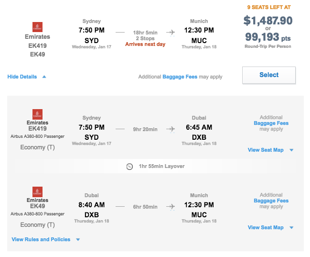The image size is (310, 257).
Task: Click the Emirates logo beside EK419 details
Action: click(37, 114)
